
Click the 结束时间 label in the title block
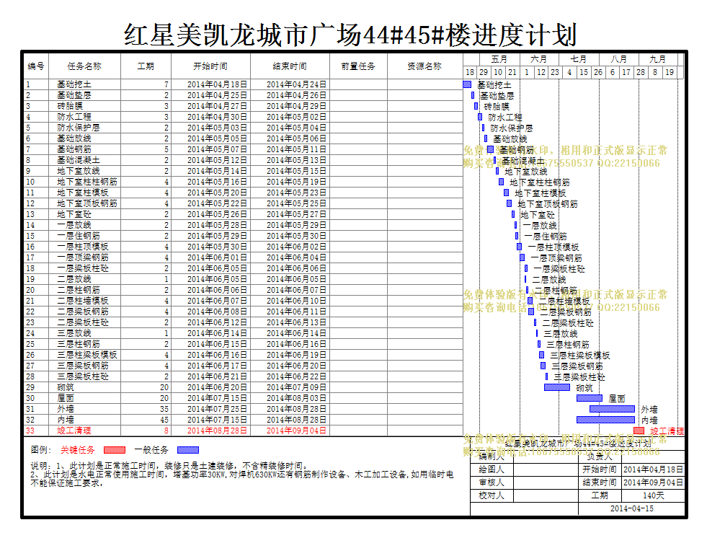(600, 482)
